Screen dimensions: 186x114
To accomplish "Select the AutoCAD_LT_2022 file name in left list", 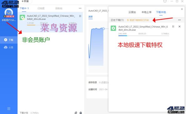I will [x=51, y=17].
